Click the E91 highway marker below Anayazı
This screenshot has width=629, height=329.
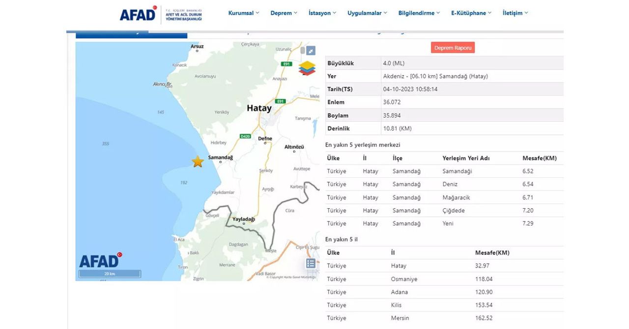tap(280, 101)
